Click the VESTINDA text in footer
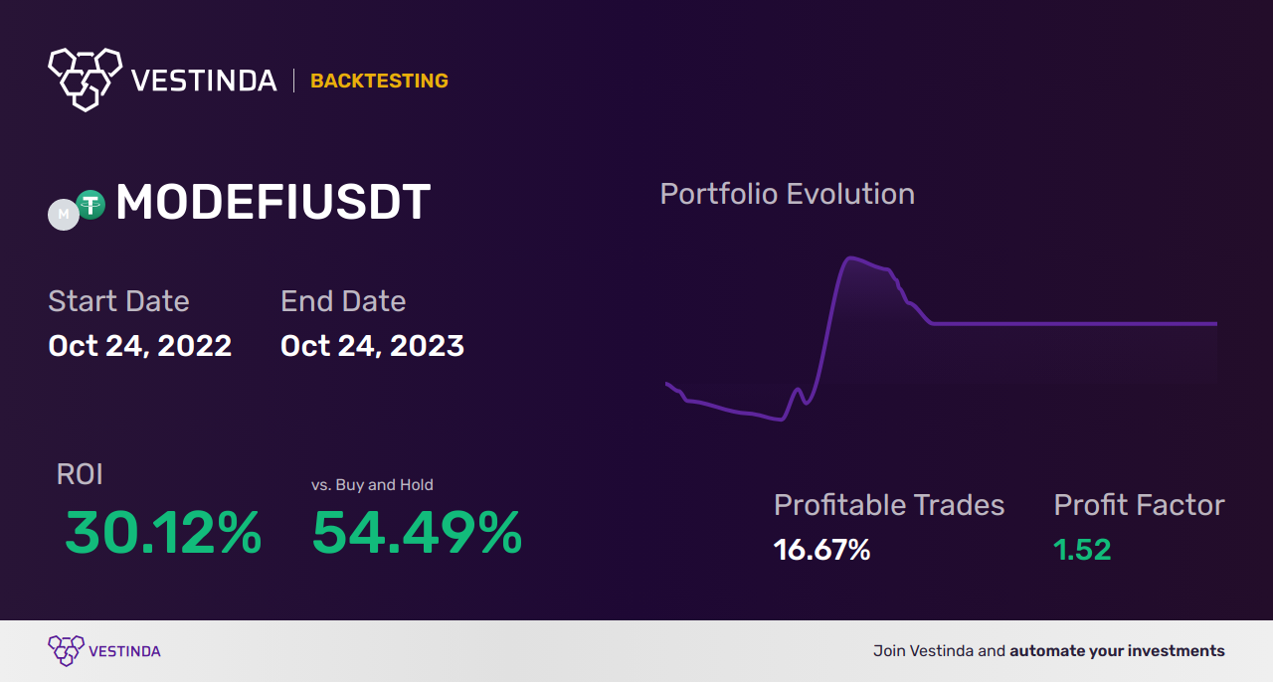Image resolution: width=1273 pixels, height=682 pixels. [124, 652]
